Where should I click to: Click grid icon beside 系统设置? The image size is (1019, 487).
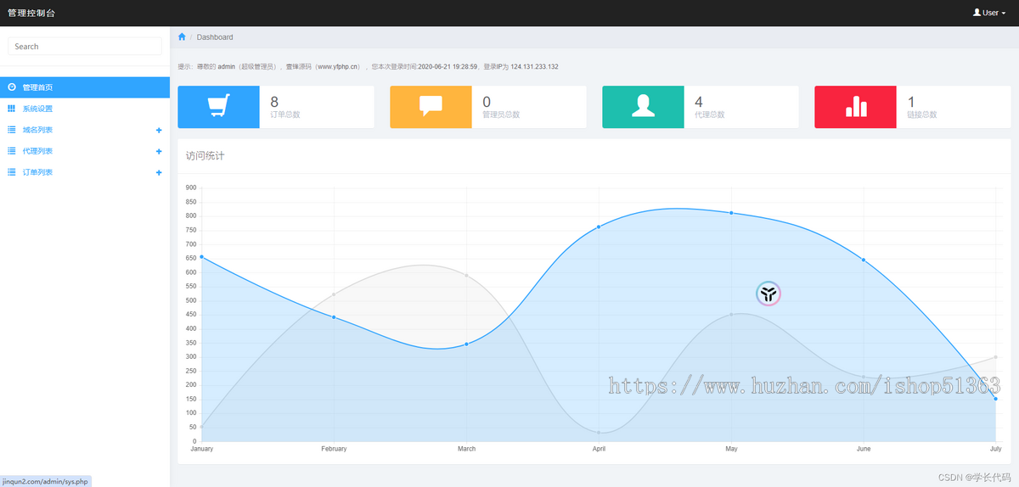pyautogui.click(x=11, y=109)
